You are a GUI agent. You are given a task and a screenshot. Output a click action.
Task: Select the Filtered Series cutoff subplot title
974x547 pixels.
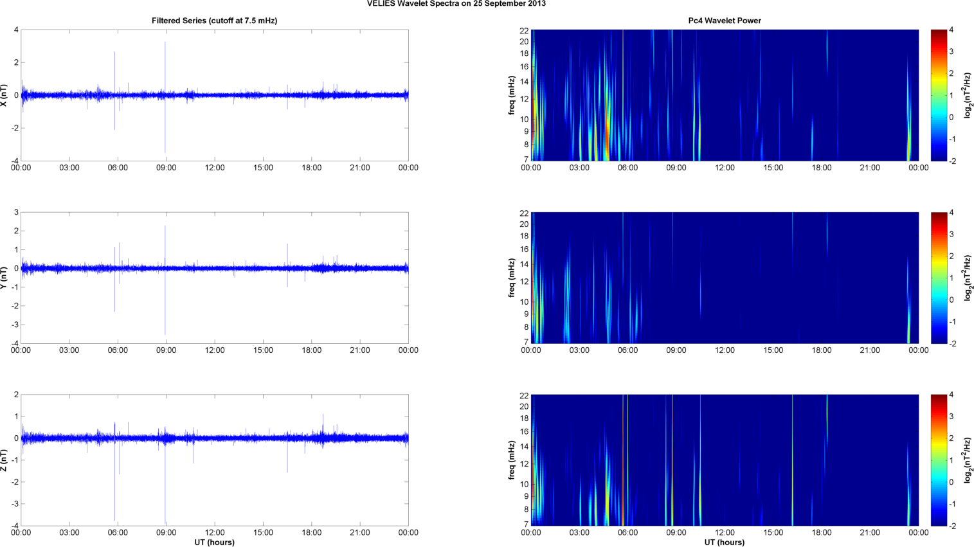(214, 21)
